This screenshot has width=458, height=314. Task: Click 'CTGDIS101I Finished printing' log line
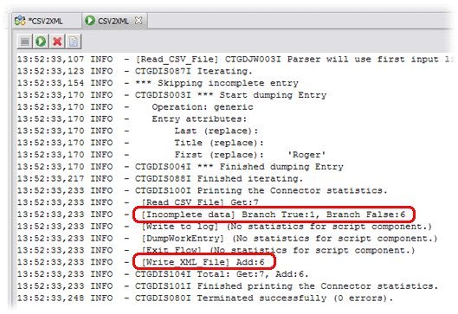pyautogui.click(x=287, y=286)
